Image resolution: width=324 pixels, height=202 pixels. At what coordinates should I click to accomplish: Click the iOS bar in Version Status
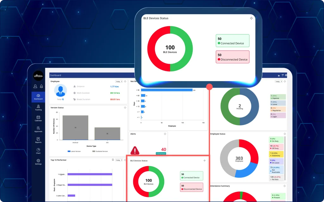pos(108,134)
